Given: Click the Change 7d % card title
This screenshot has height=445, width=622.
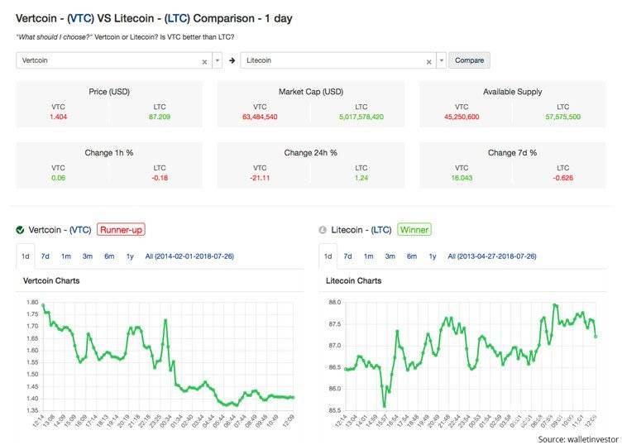Looking at the screenshot, I should point(513,153).
